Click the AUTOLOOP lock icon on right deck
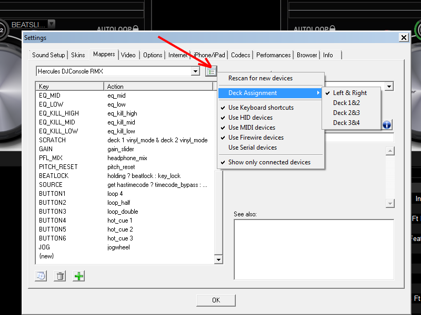The height and width of the screenshot is (315, 421). click(x=333, y=28)
